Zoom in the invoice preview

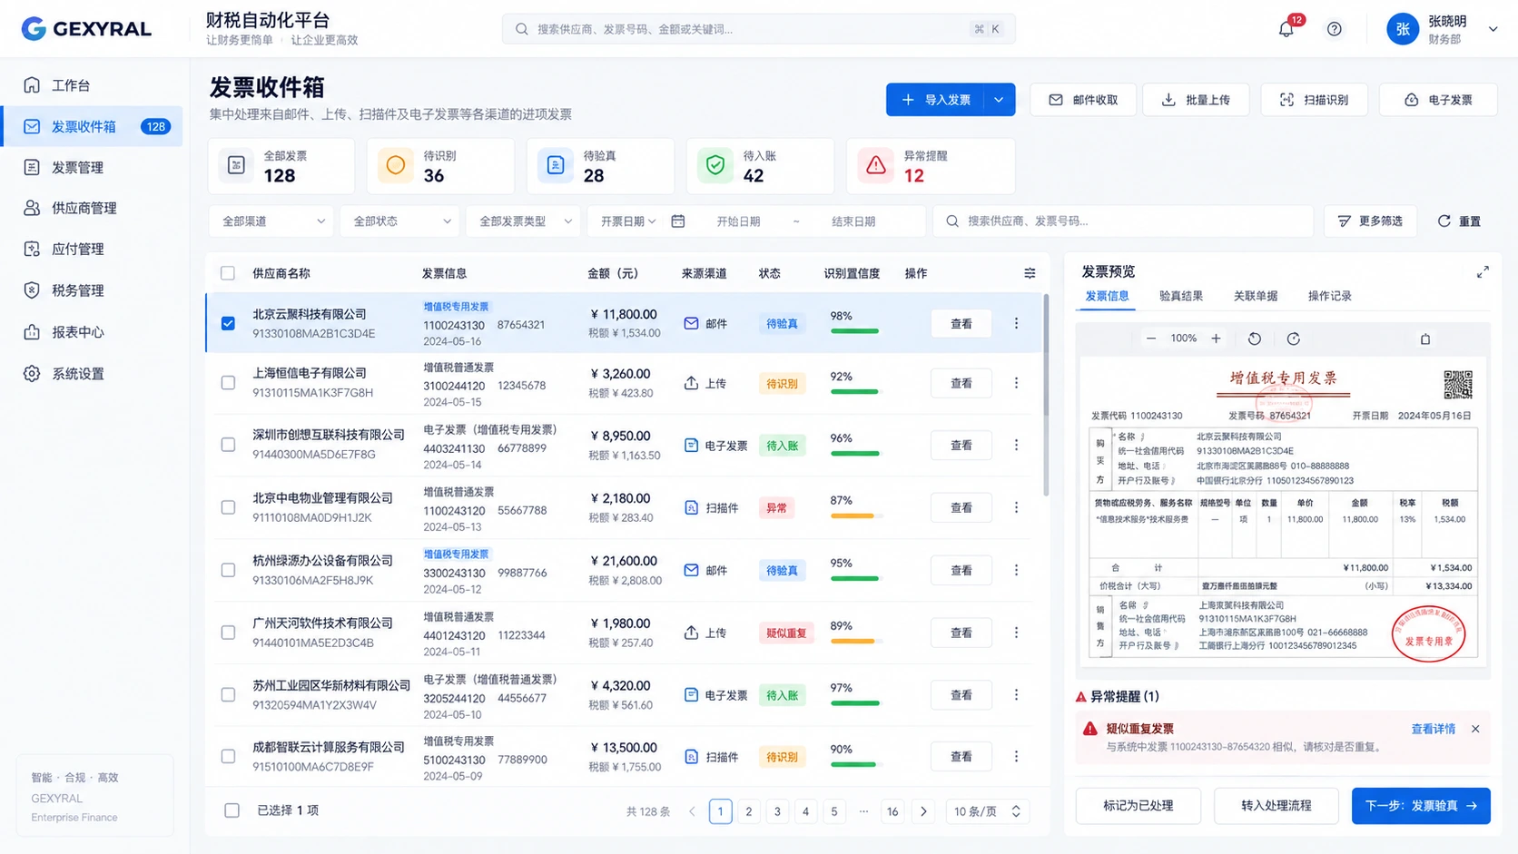tap(1216, 339)
